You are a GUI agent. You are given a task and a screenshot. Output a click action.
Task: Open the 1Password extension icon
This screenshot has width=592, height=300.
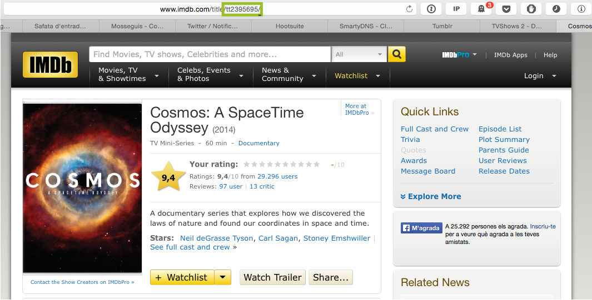431,9
